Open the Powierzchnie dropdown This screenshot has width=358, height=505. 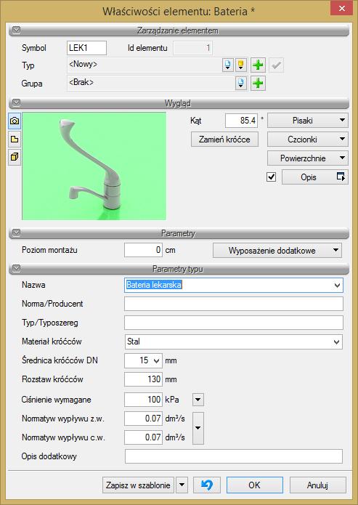pos(308,158)
